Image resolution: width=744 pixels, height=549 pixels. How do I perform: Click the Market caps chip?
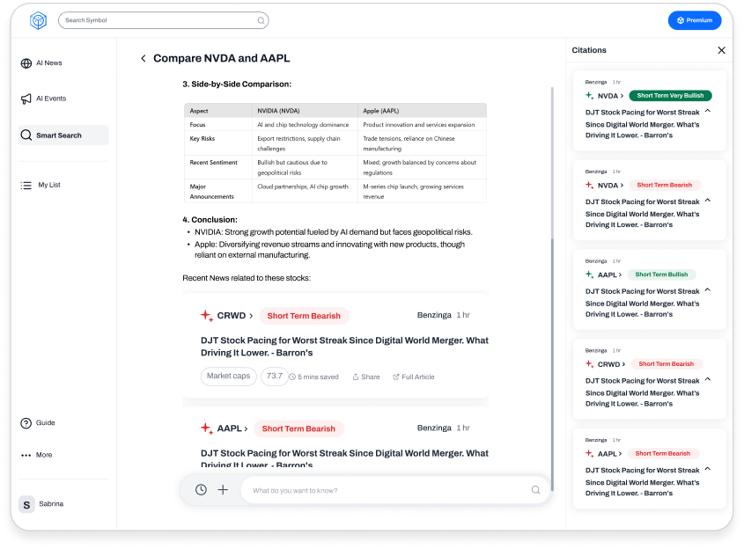click(x=228, y=376)
